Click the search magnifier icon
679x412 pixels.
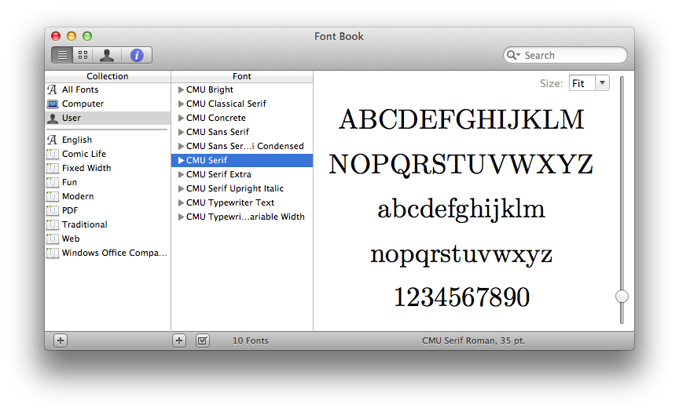pyautogui.click(x=512, y=56)
